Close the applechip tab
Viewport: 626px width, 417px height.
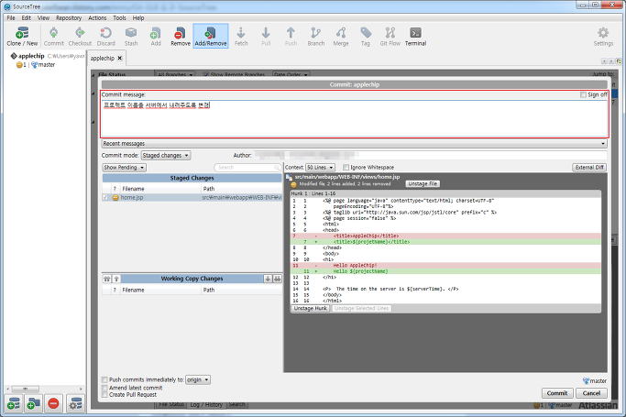coord(119,59)
